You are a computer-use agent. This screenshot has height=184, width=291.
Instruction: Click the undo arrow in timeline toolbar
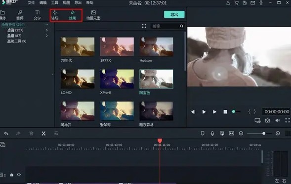tap(6, 133)
